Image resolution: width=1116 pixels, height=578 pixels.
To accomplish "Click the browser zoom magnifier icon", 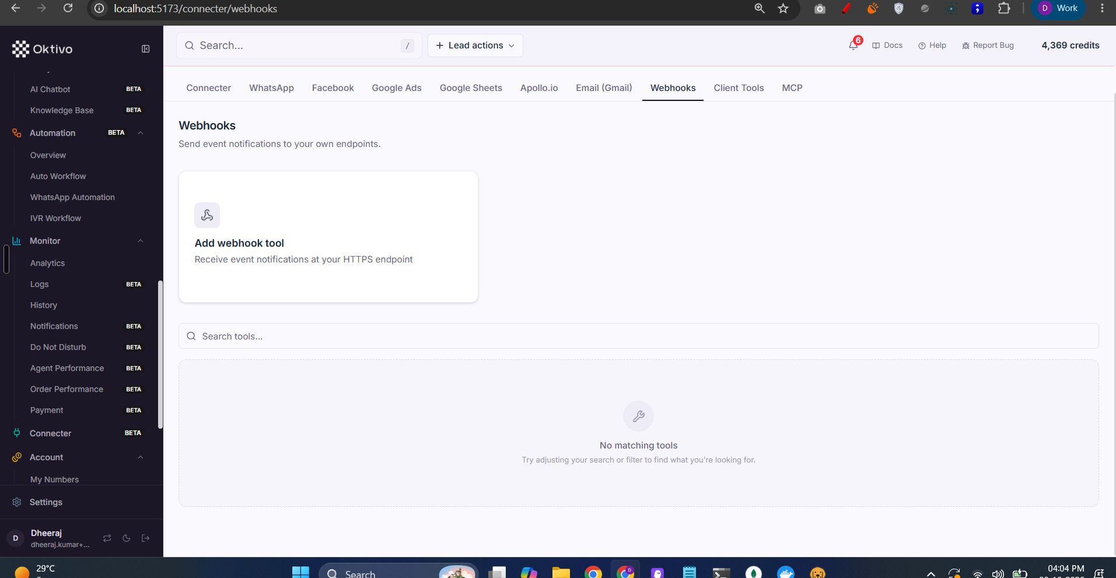I will click(x=760, y=8).
